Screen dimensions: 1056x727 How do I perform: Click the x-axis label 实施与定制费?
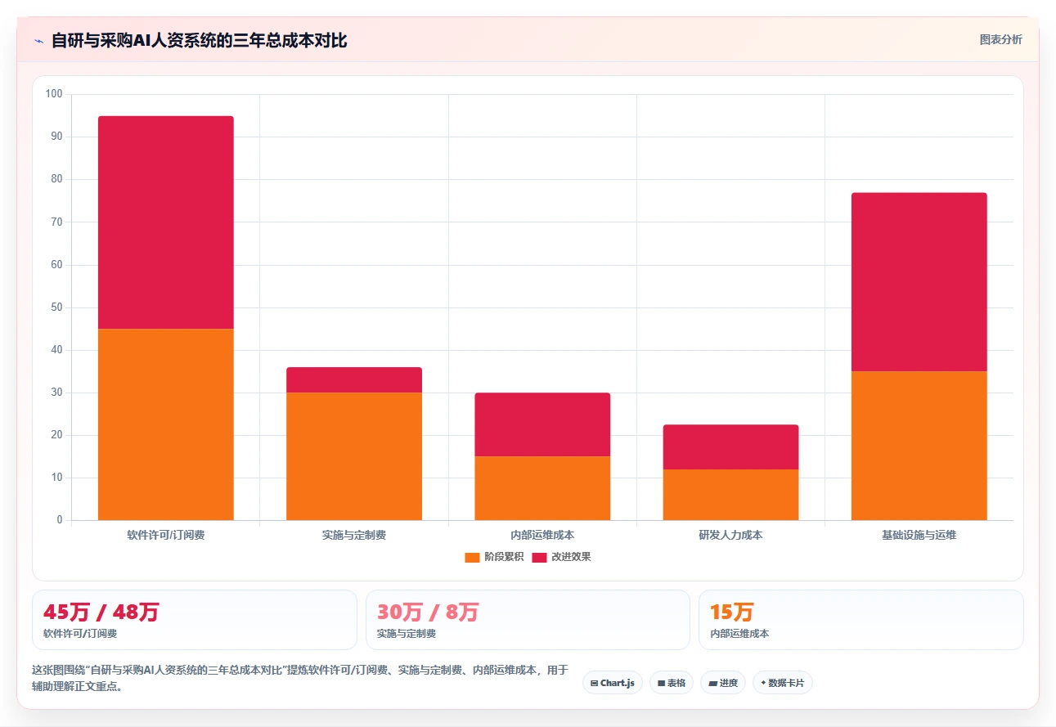(354, 535)
